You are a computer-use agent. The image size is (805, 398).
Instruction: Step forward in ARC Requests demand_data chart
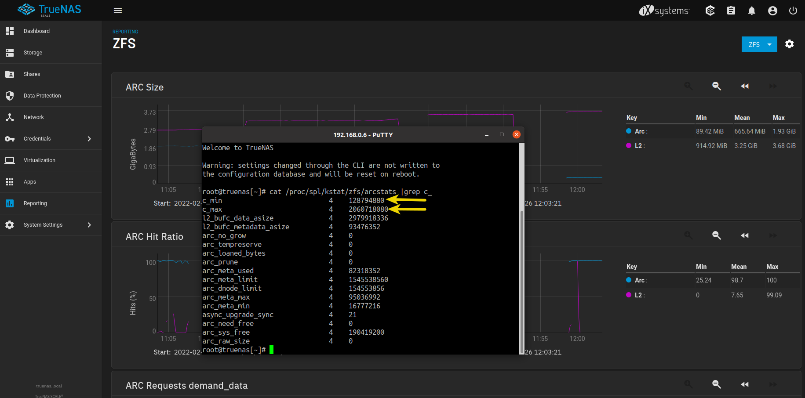click(773, 384)
